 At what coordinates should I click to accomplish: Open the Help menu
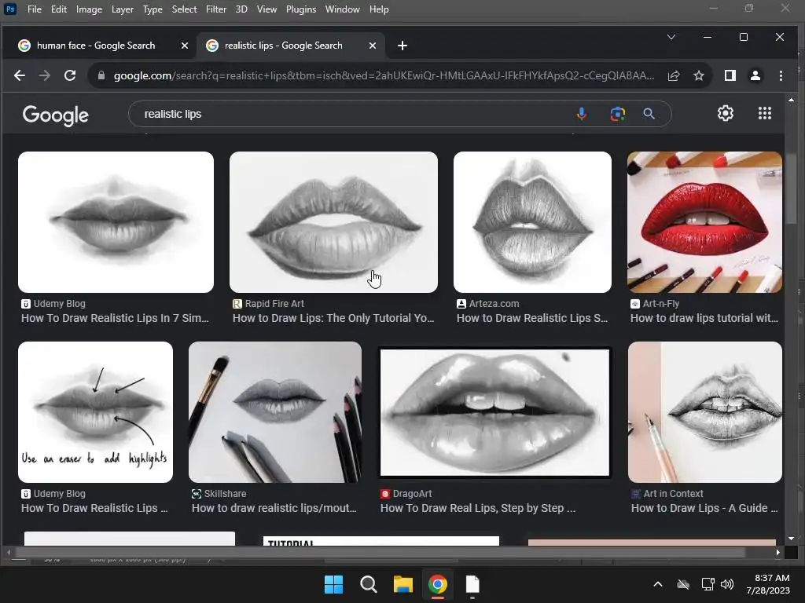coord(379,9)
